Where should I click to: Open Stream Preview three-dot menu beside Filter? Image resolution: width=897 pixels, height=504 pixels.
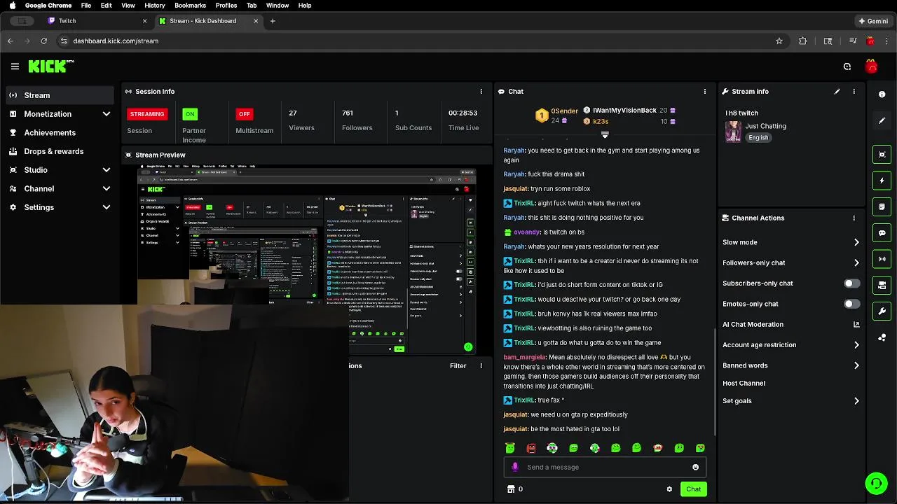[x=481, y=366]
